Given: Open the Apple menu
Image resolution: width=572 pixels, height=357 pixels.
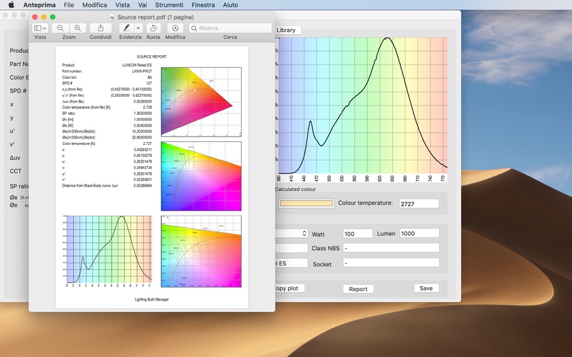Looking at the screenshot, I should tap(11, 5).
